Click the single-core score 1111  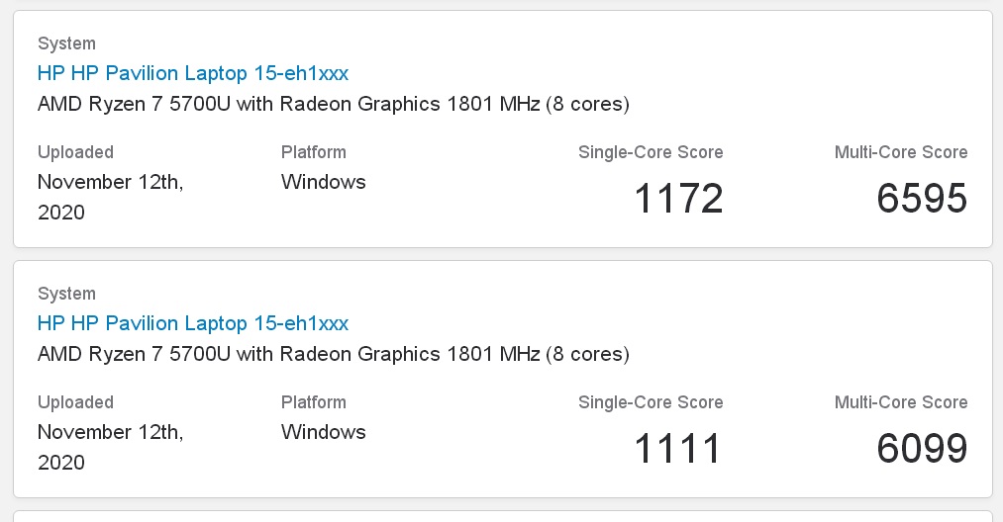coord(678,448)
